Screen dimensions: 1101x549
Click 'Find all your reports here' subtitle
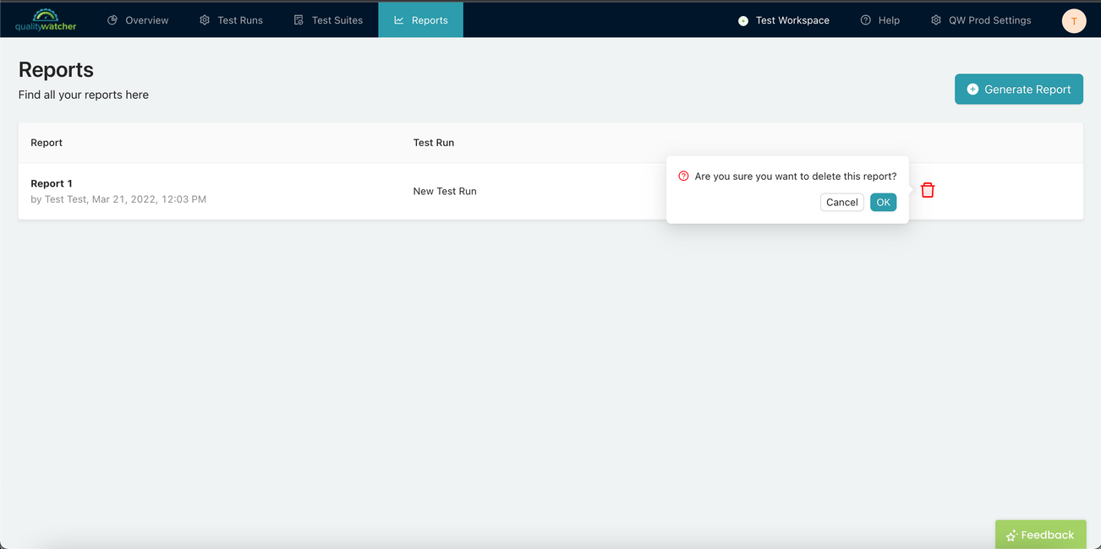point(84,95)
